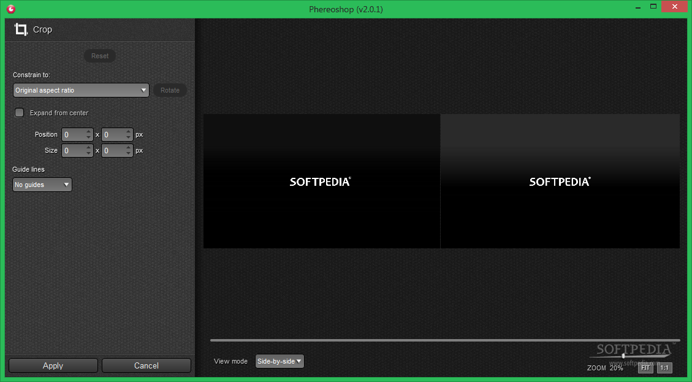The height and width of the screenshot is (382, 692).
Task: Decrease Size width with down arrow
Action: 89,154
